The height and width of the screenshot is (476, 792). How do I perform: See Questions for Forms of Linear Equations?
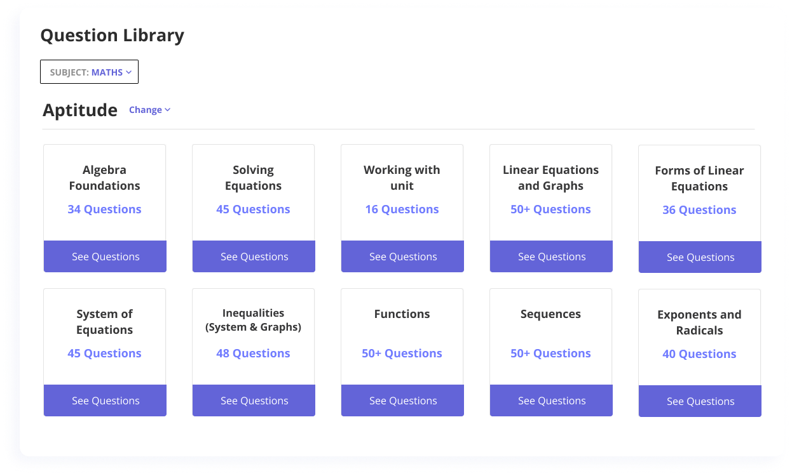(700, 257)
